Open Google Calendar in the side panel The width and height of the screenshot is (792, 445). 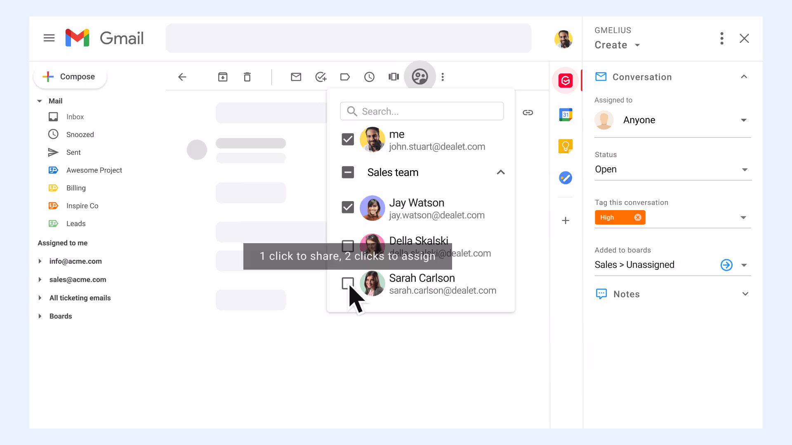[566, 115]
